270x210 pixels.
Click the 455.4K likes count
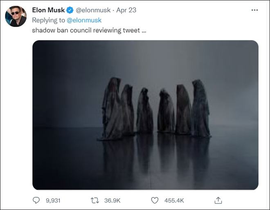[173, 200]
